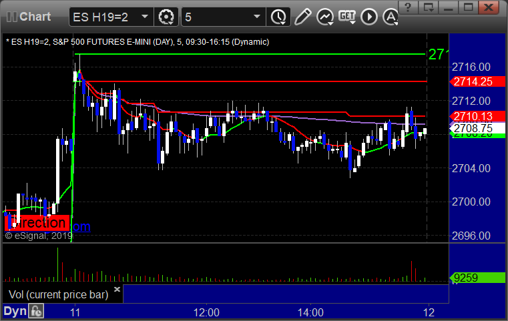
Task: Open the line studies chart icon
Action: click(x=325, y=17)
